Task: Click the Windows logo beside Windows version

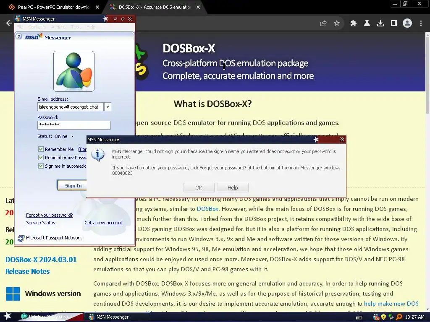Action: (x=13, y=294)
